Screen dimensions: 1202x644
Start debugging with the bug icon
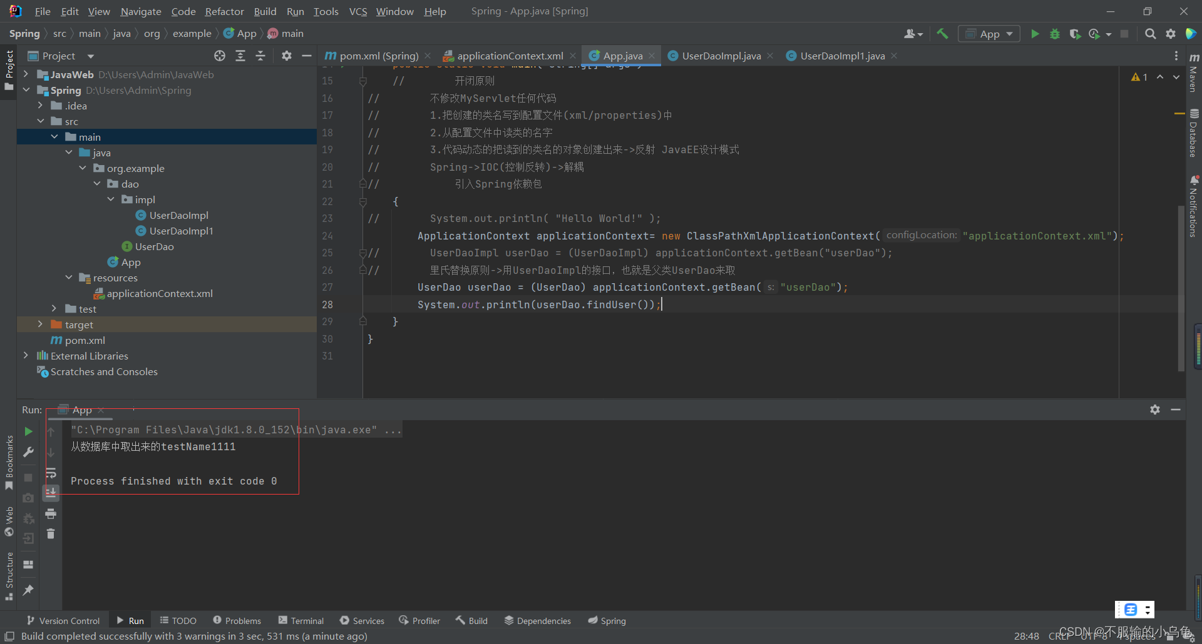click(x=1055, y=34)
